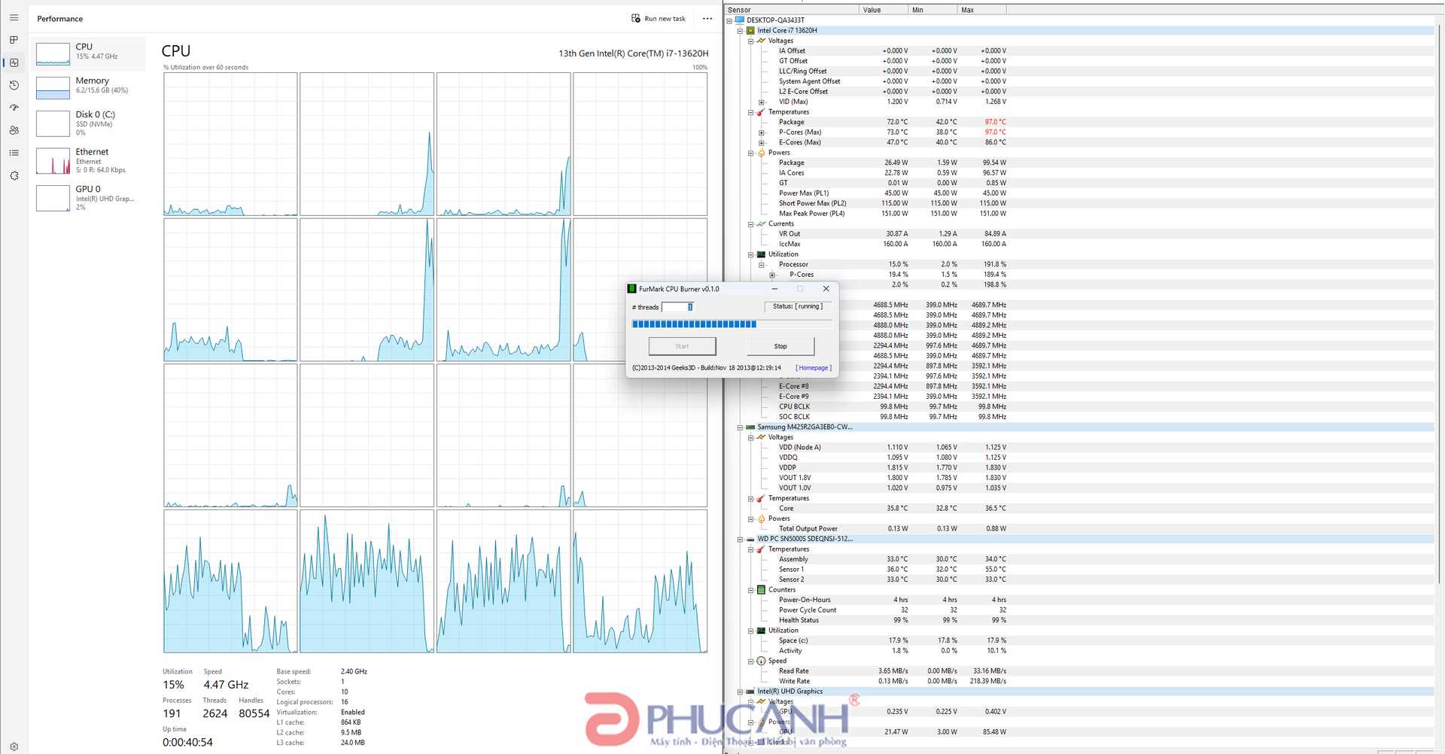Open the Startup apps page icon
This screenshot has height=754, width=1445.
(14, 108)
